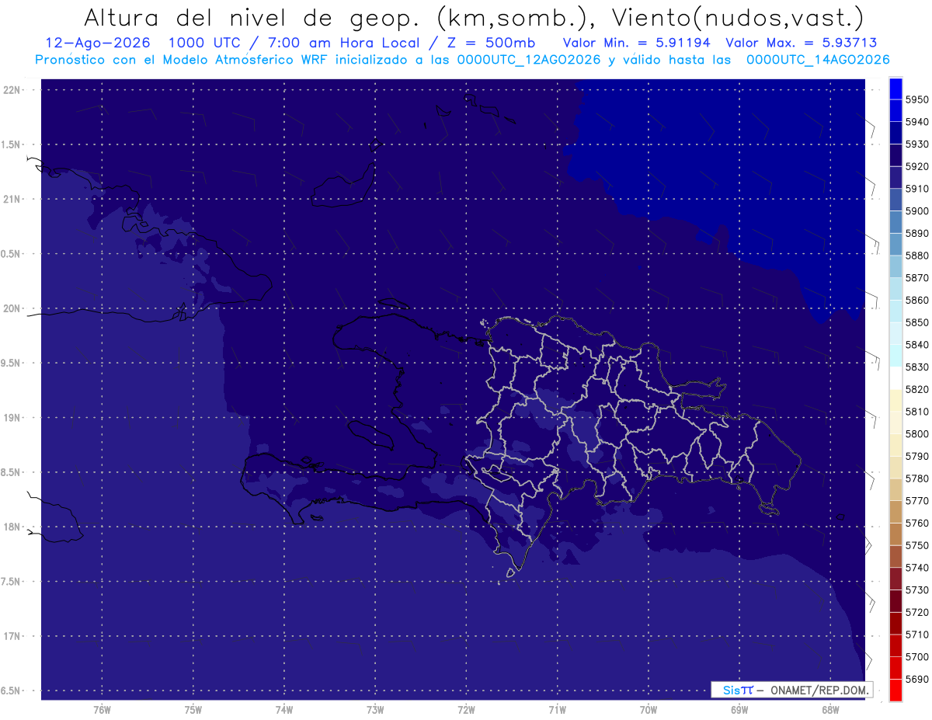
Task: Click the '19N' latitude label
Action: (13, 418)
